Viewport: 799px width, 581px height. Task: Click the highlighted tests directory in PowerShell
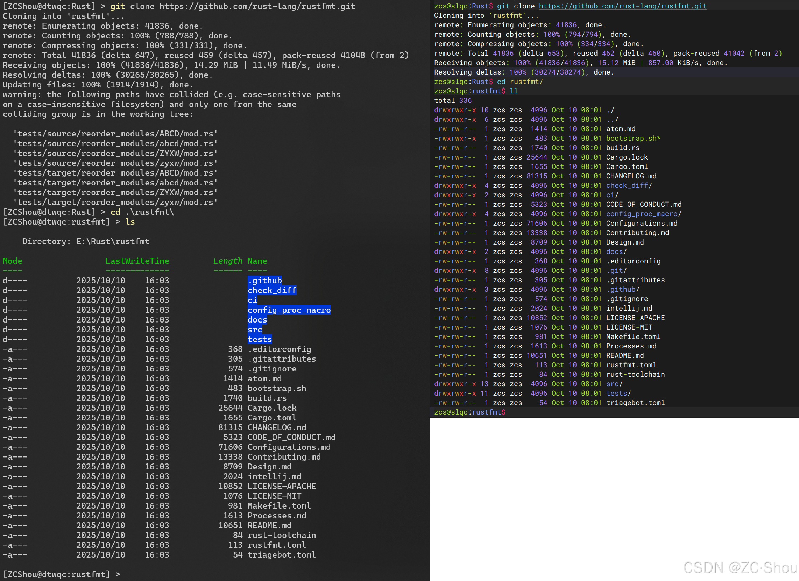(260, 339)
